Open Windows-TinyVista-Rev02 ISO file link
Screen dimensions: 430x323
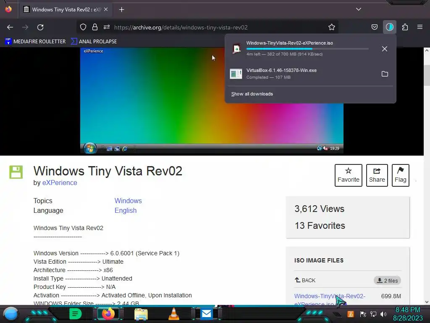(x=330, y=299)
